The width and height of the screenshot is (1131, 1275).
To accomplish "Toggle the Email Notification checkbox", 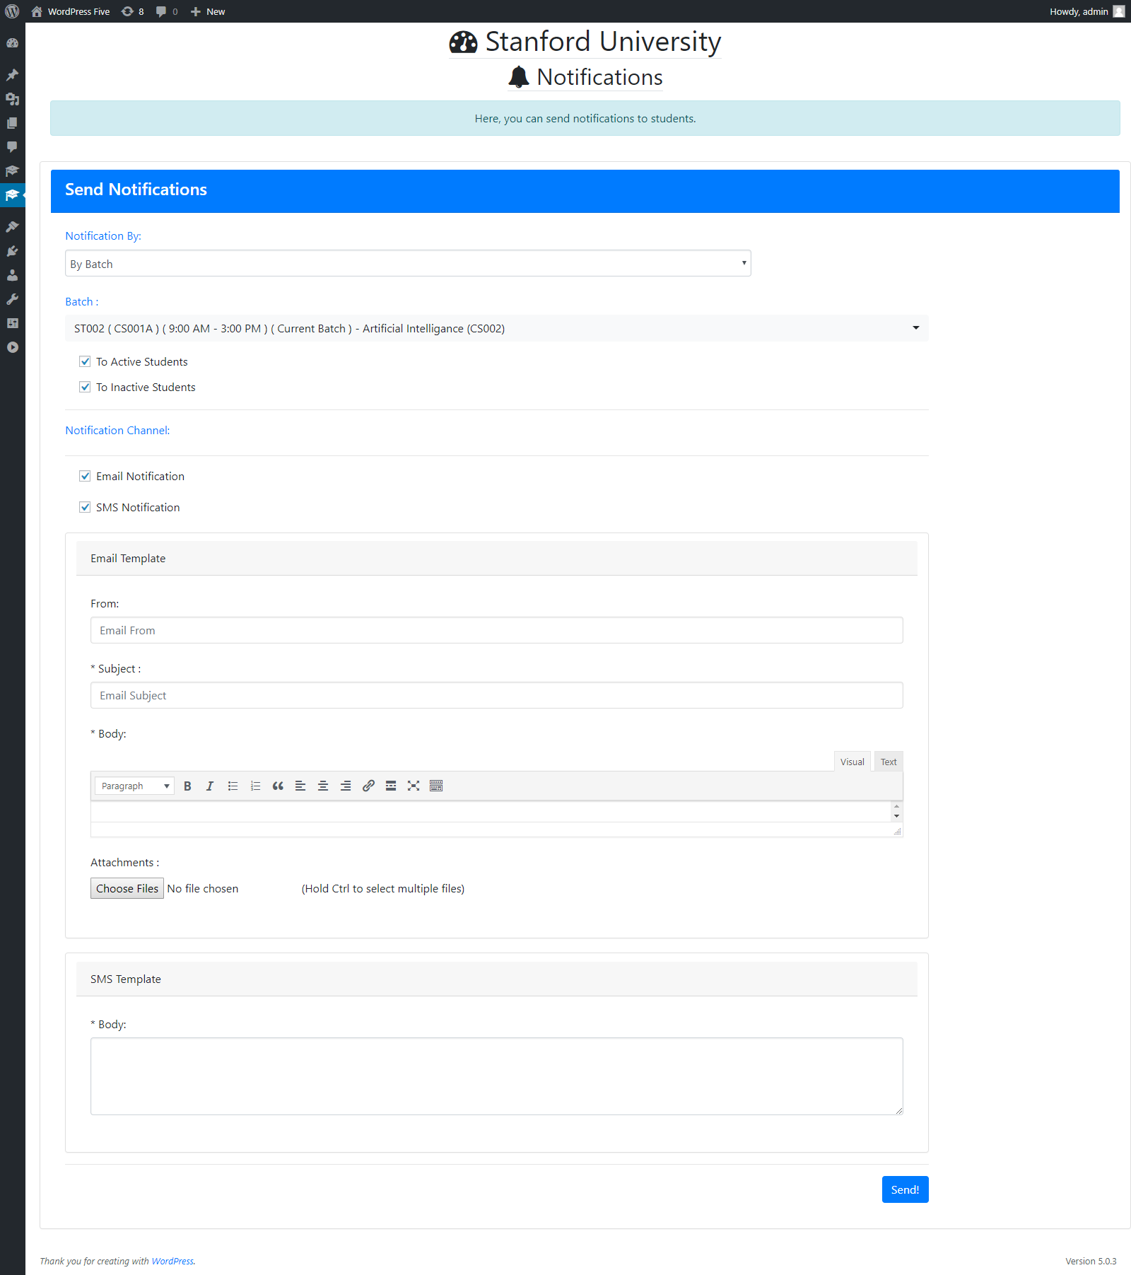I will tap(85, 476).
